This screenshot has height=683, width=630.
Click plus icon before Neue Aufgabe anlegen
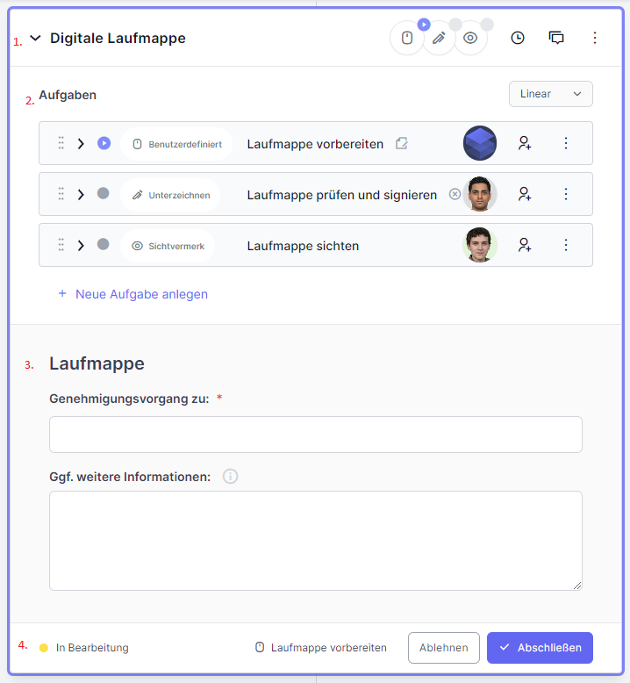pyautogui.click(x=62, y=293)
